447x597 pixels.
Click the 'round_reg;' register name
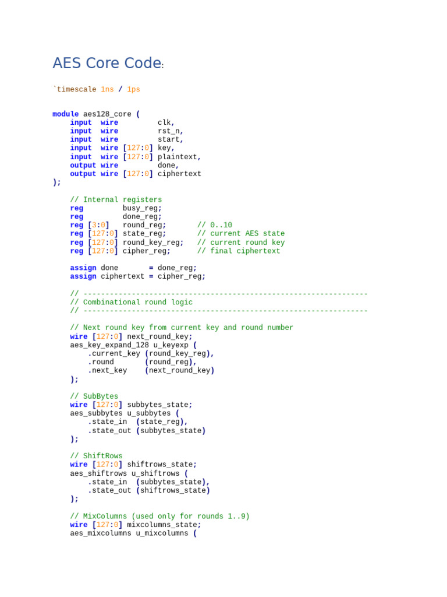(x=144, y=225)
